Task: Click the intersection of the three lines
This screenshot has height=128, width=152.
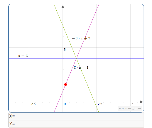Action: point(76,58)
